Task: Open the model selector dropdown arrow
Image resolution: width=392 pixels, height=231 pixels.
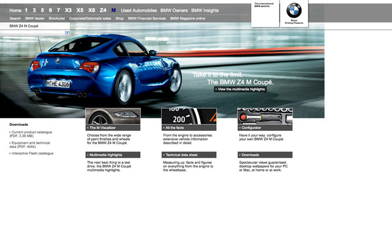Action: tap(67, 33)
